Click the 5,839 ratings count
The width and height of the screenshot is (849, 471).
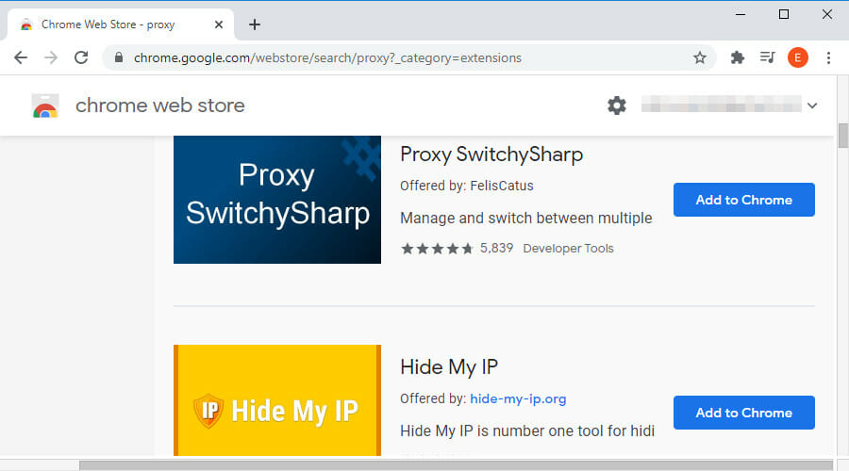(496, 248)
